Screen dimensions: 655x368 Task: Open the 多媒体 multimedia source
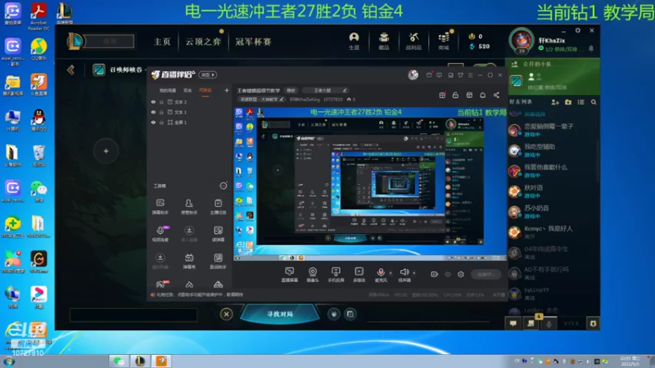click(x=359, y=275)
